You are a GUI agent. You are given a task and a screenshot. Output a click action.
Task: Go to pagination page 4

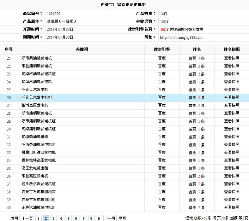pos(61,218)
